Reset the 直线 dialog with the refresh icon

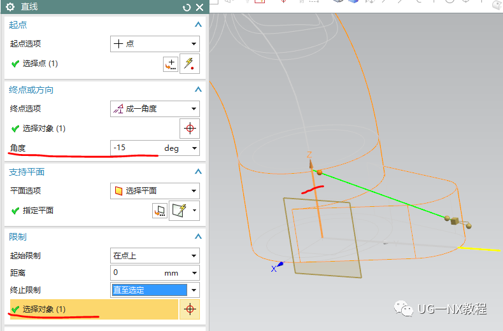coord(187,8)
